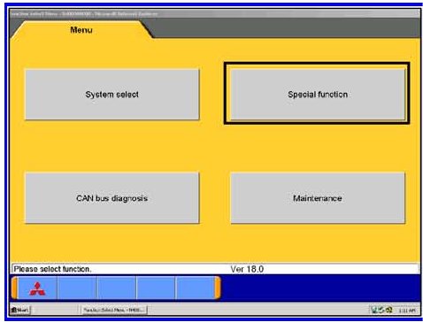Click the 'Please select function.' status message

click(x=52, y=269)
